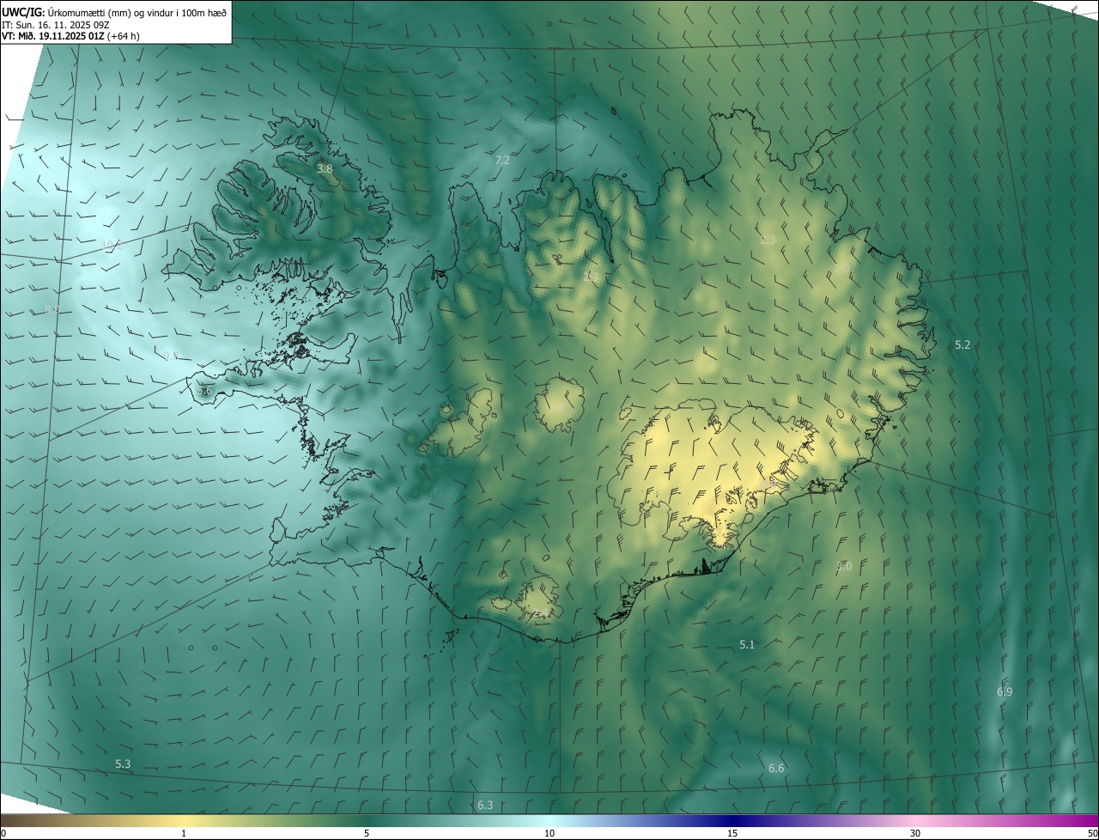Click the 3.0 value label southeast of Iceland

coord(844,566)
